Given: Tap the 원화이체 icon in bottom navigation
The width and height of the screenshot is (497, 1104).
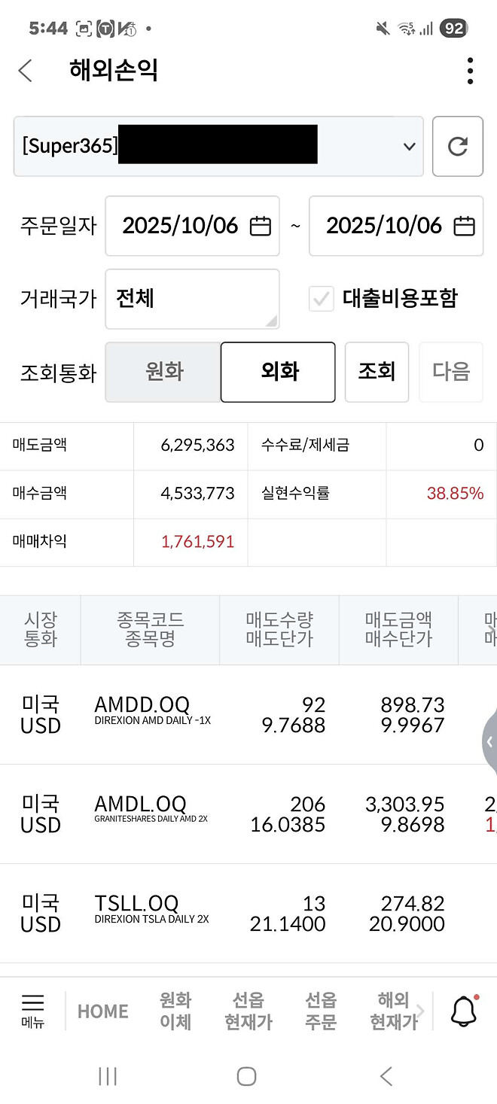Looking at the screenshot, I should [175, 1011].
